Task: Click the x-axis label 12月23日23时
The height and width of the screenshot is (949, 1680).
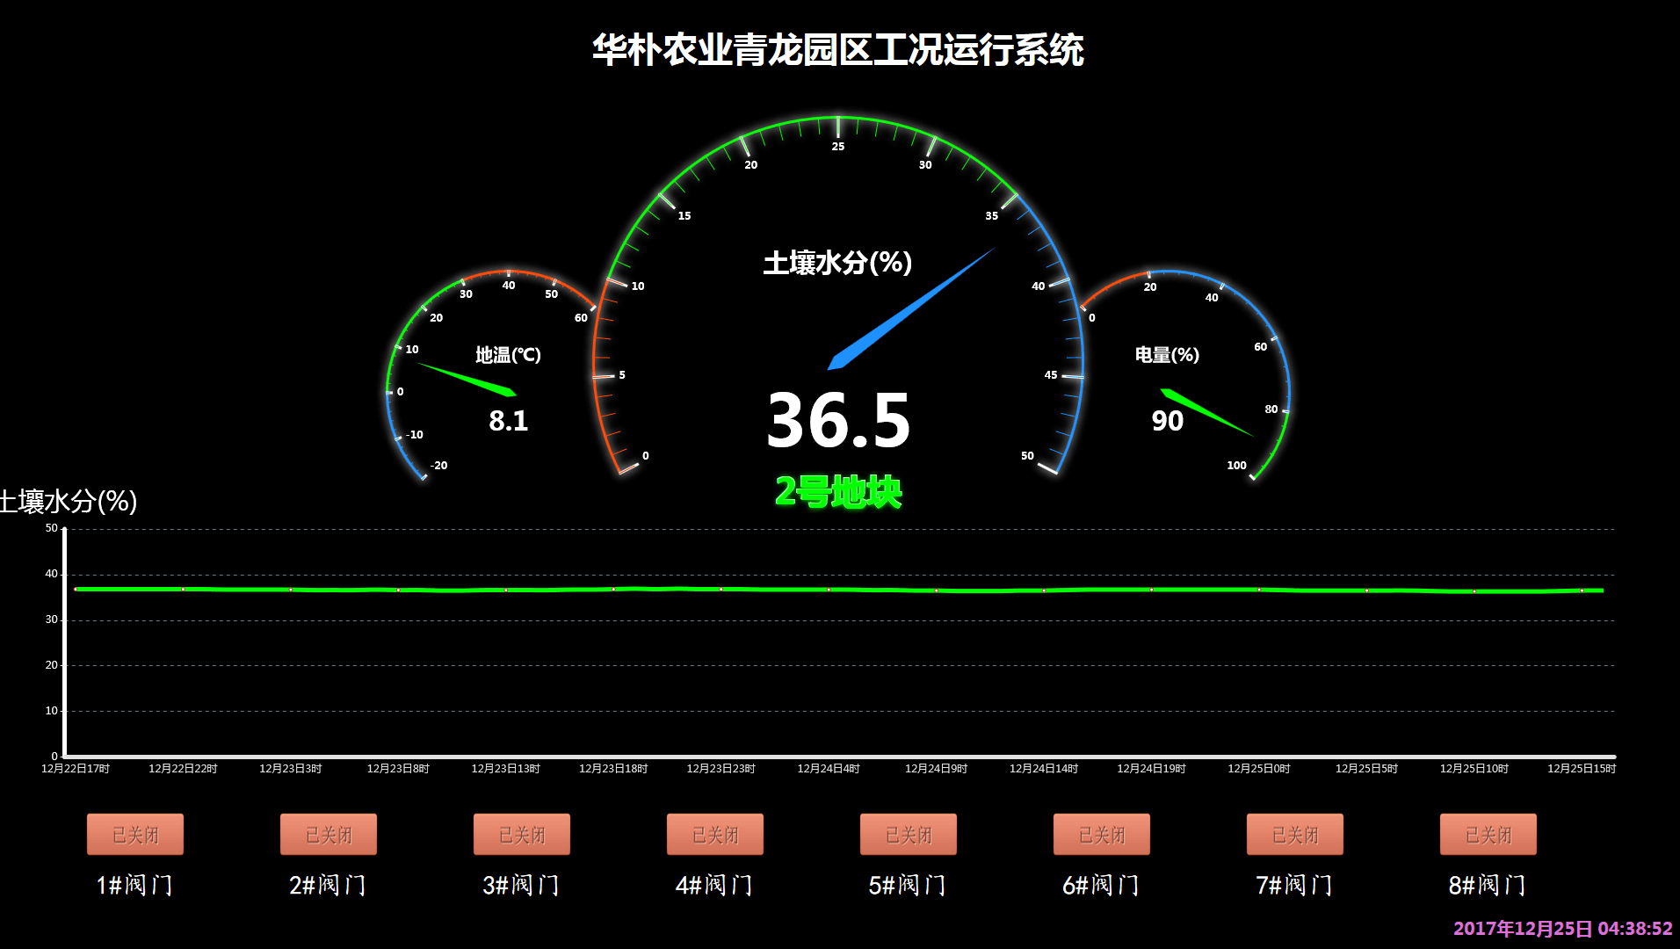Action: tap(721, 769)
